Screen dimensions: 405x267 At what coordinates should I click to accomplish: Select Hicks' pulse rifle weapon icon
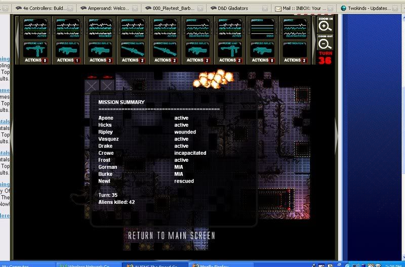tap(68, 50)
